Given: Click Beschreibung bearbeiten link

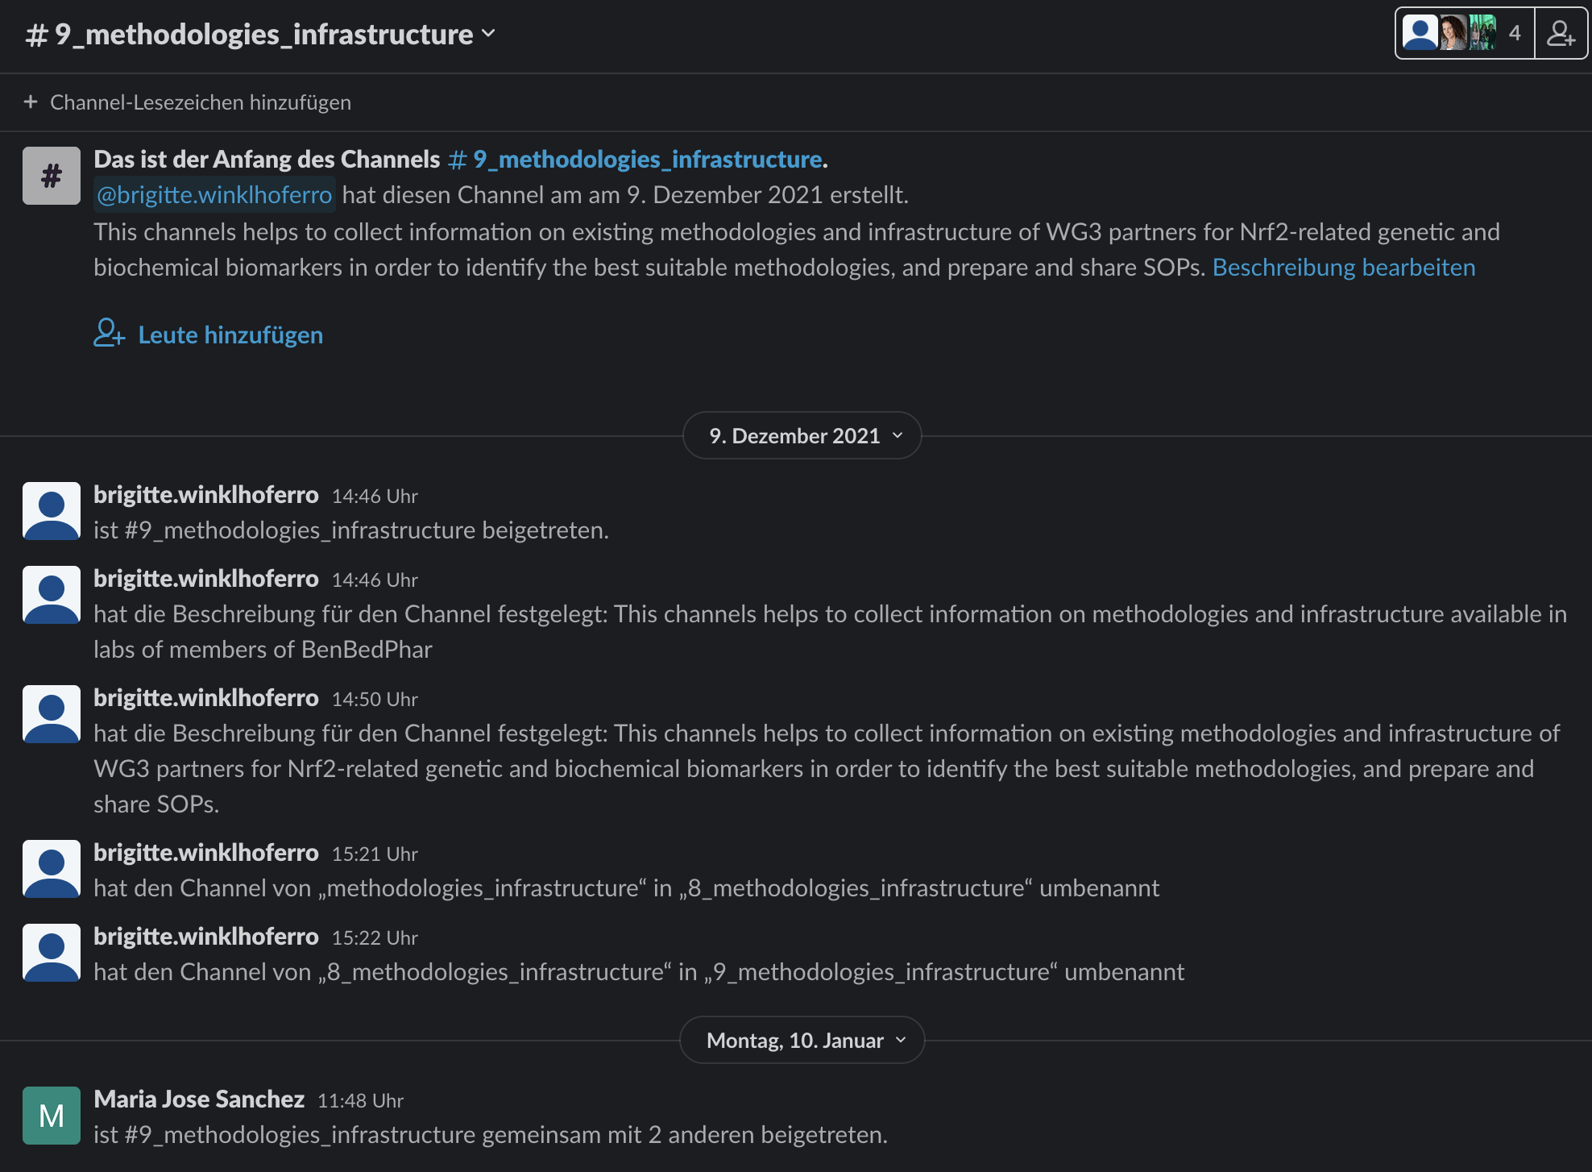Looking at the screenshot, I should point(1343,268).
